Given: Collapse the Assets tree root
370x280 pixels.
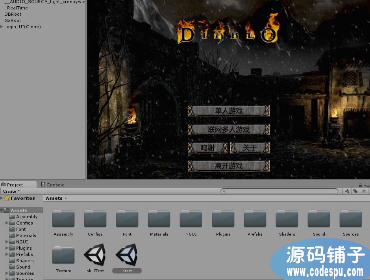Looking at the screenshot, I should coord(2,210).
